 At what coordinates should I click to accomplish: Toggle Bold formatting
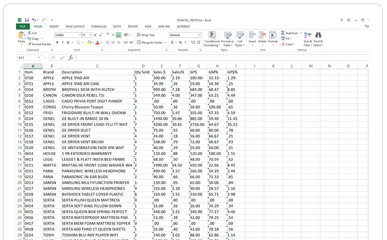(x=57, y=42)
